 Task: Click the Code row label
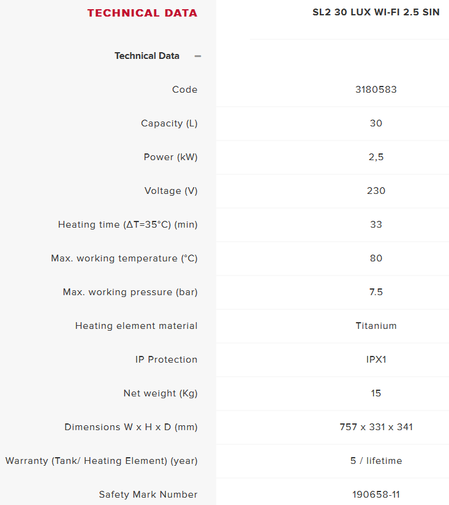184,90
